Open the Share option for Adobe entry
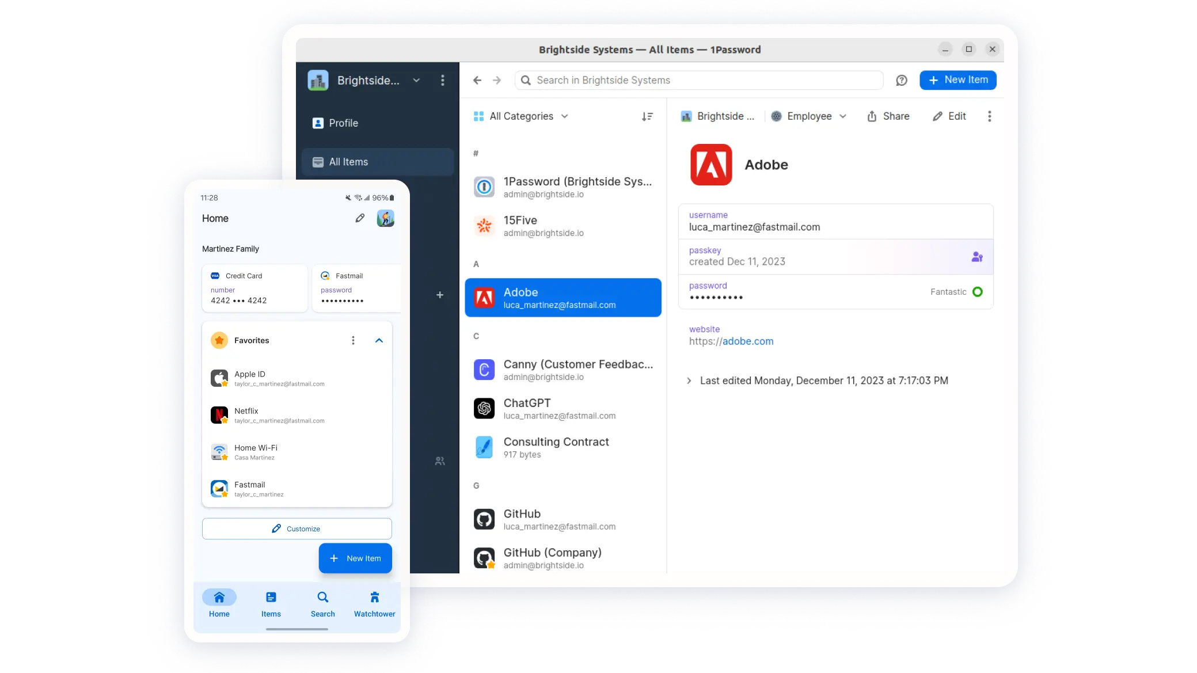Image resolution: width=1197 pixels, height=673 pixels. click(x=888, y=116)
